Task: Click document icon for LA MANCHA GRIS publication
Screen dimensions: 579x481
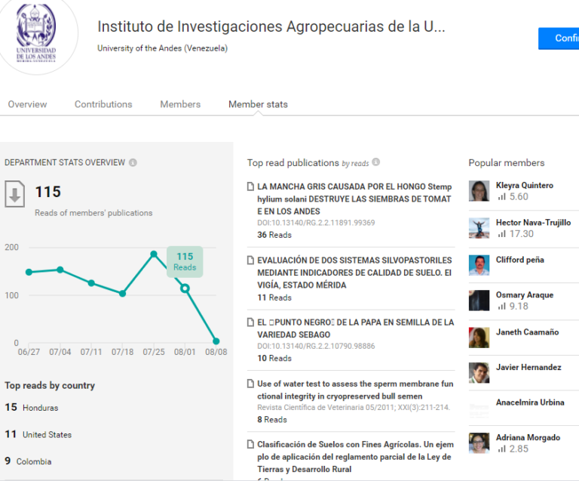Action: click(x=250, y=187)
